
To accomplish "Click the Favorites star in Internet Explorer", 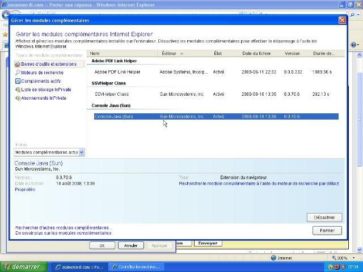I will point(5,35).
